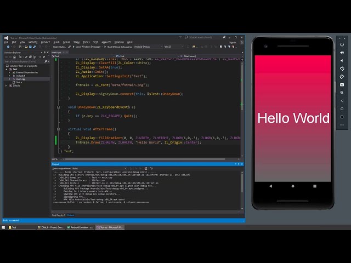
Task: Click the Output panel vertical scrollbar
Action: click(x=242, y=184)
